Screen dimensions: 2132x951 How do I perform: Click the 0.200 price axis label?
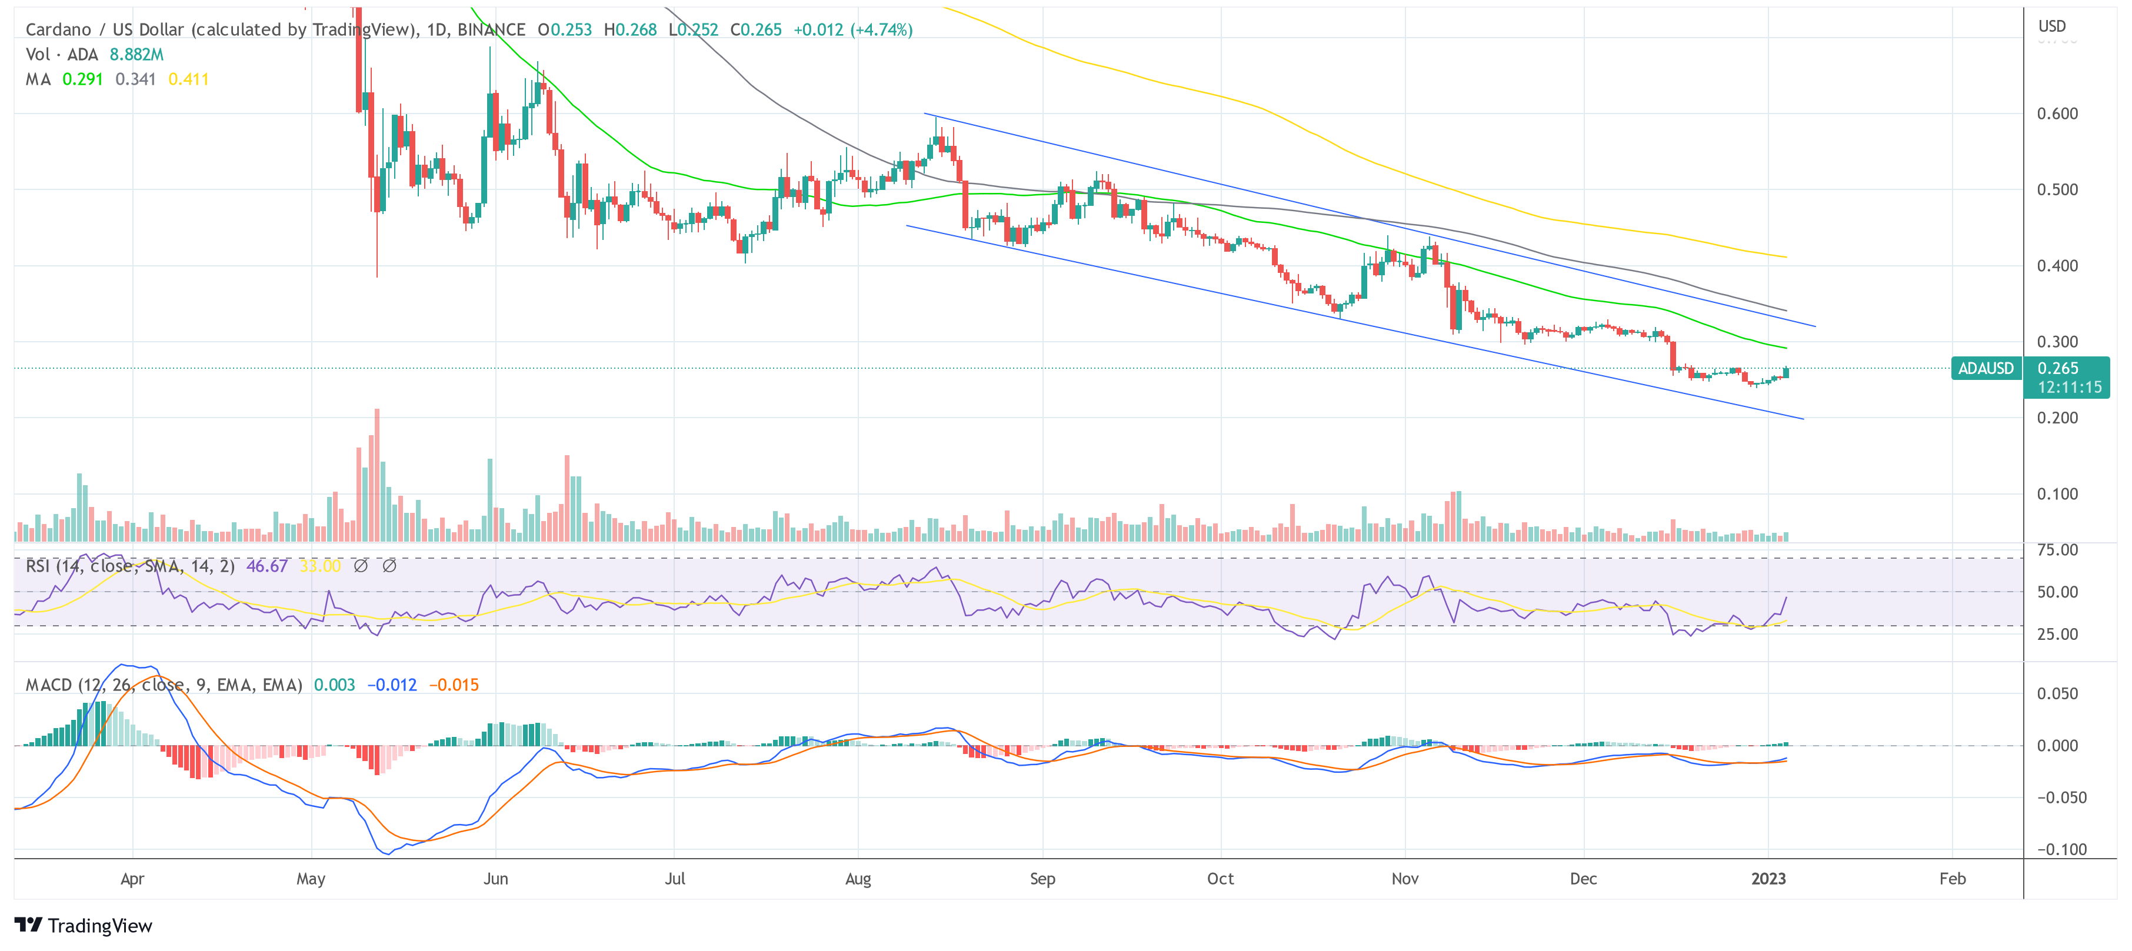coord(2057,418)
